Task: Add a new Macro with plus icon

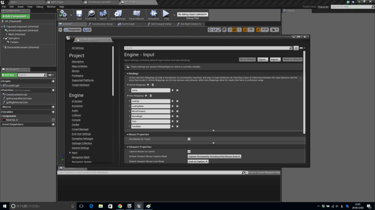Action: [53, 107]
